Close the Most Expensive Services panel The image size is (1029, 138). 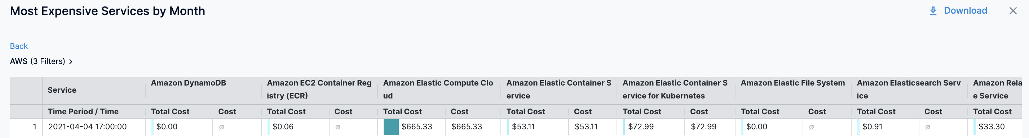tap(1013, 11)
